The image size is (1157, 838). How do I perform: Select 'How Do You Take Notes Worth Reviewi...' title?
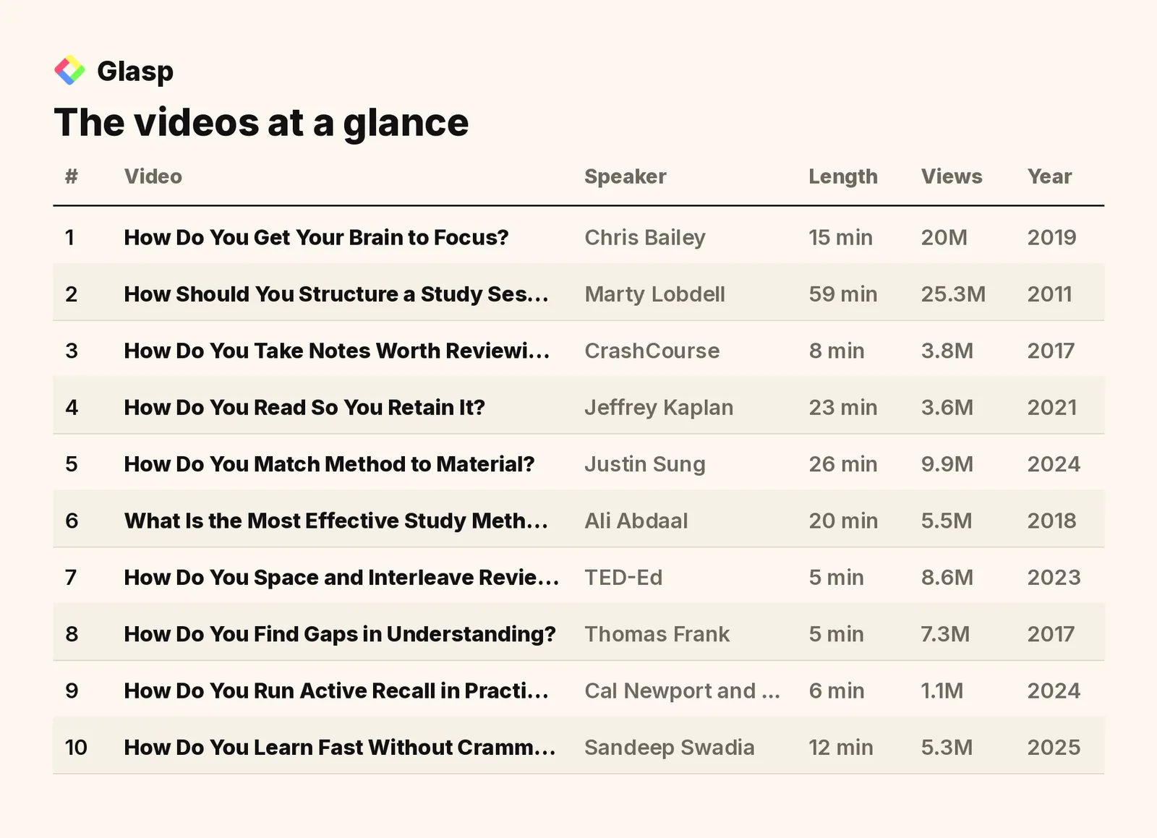(x=337, y=351)
